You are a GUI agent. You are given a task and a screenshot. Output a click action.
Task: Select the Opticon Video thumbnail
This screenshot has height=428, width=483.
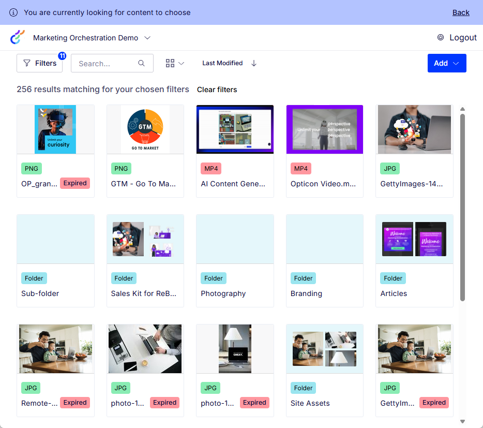point(325,129)
